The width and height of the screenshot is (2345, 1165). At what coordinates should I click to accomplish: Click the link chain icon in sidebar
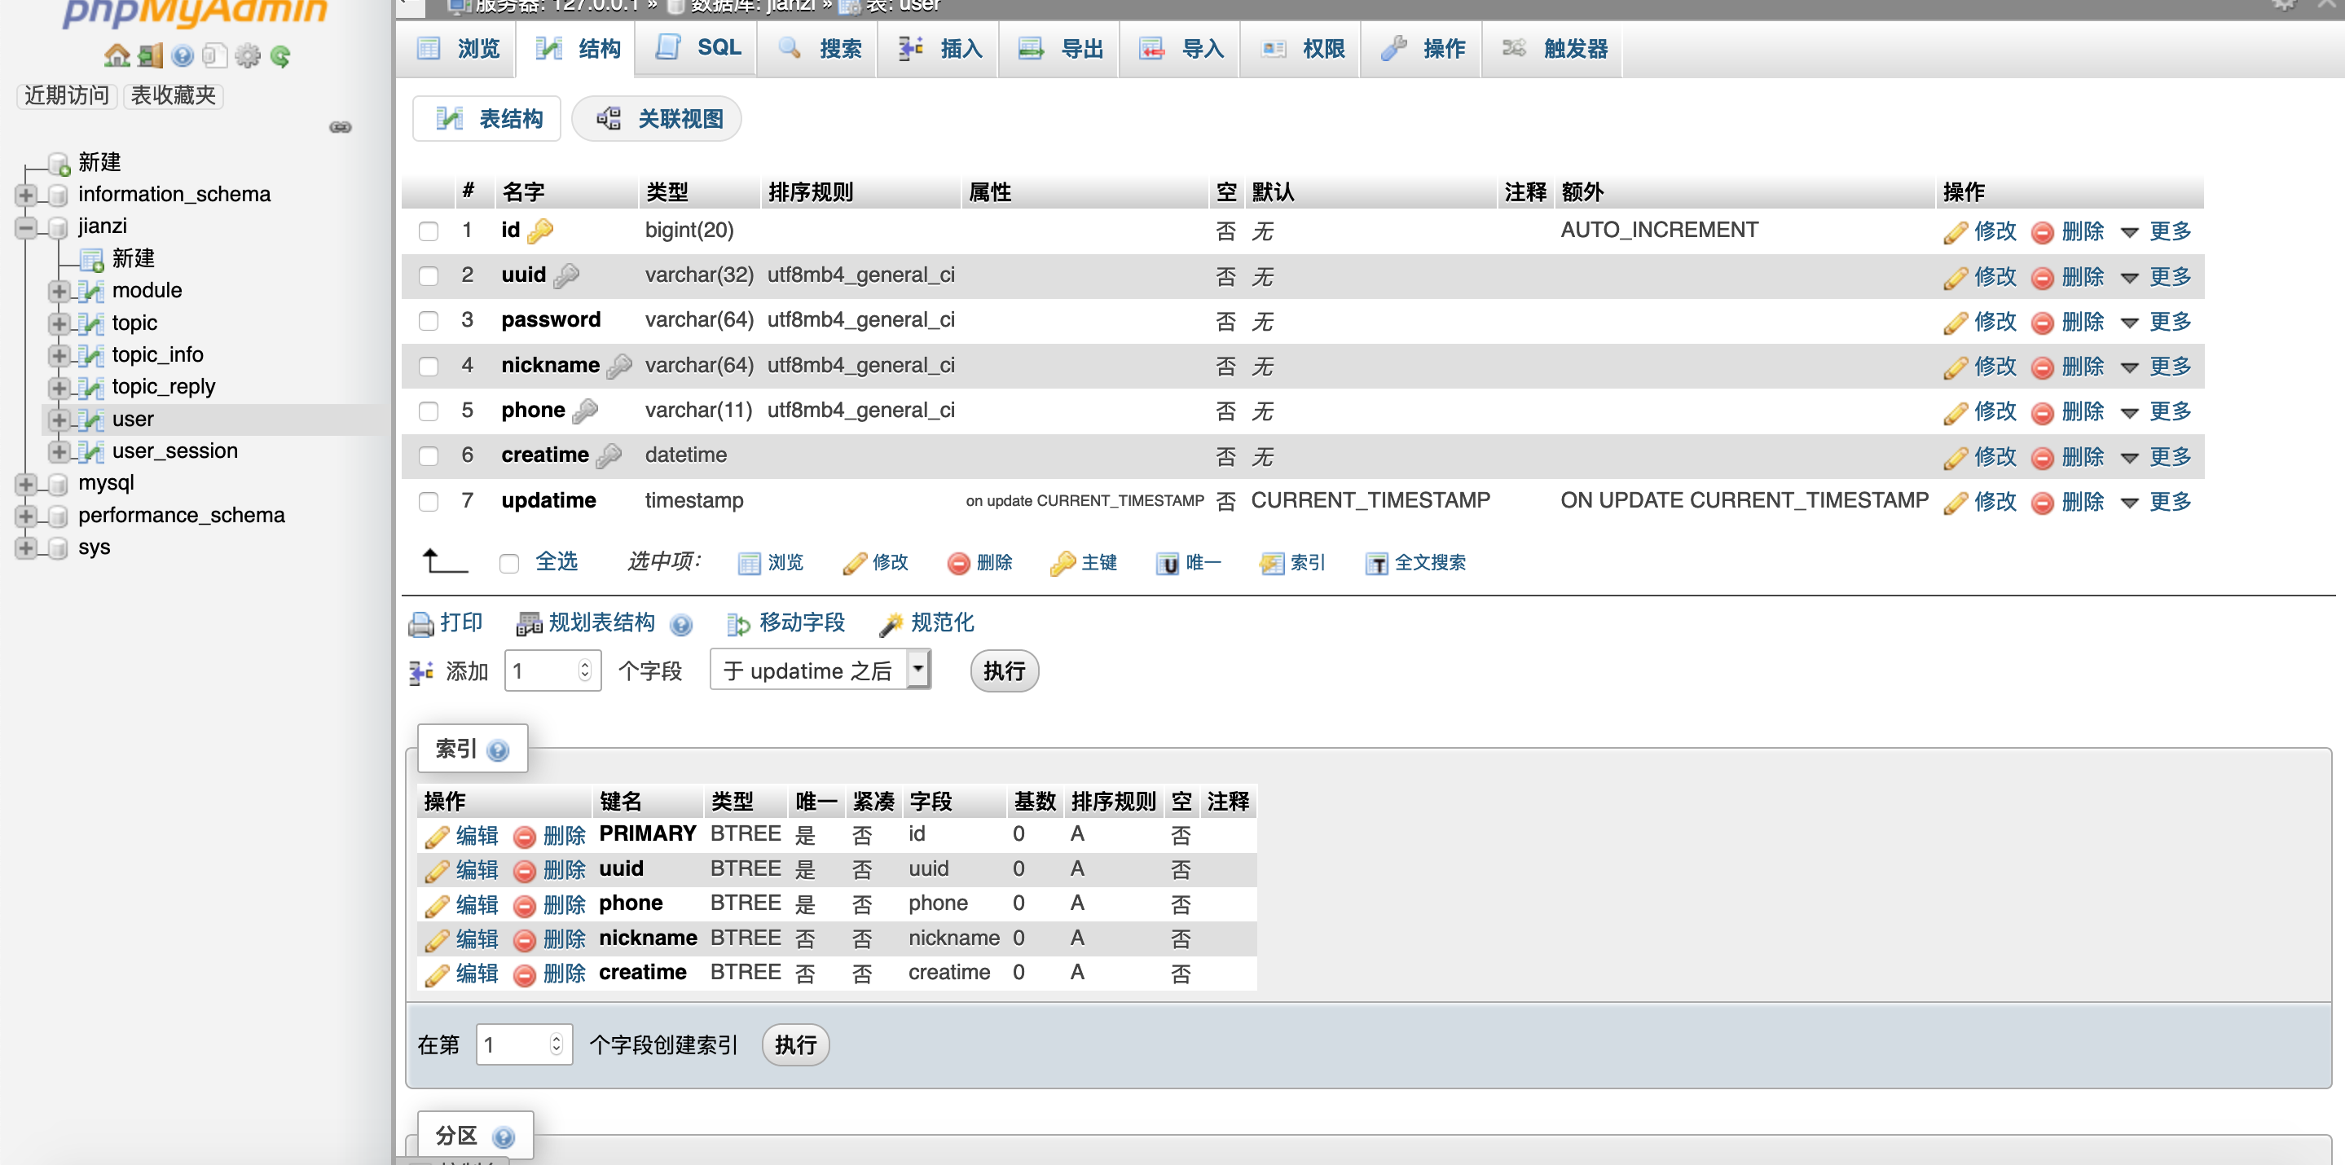pyautogui.click(x=341, y=126)
